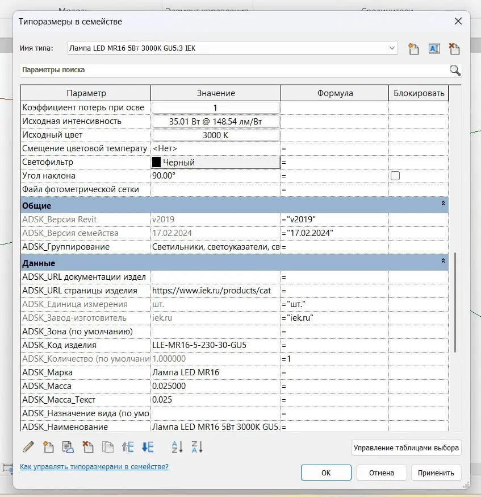
Task: Click the Блокировать column header
Action: coord(419,93)
